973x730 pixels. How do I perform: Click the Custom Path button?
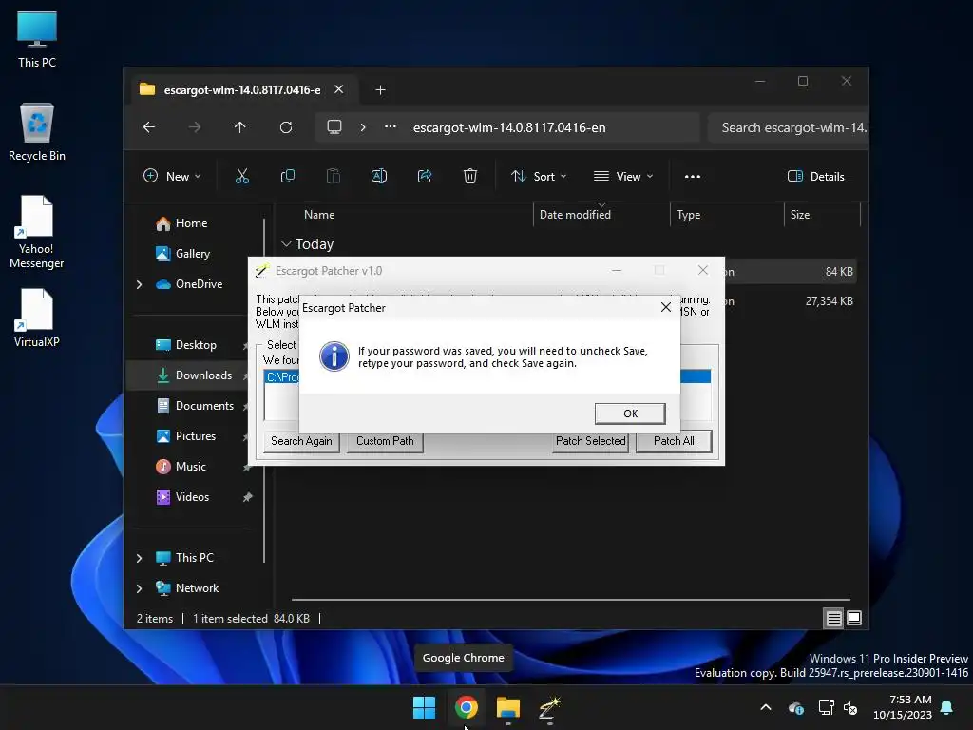(x=385, y=441)
